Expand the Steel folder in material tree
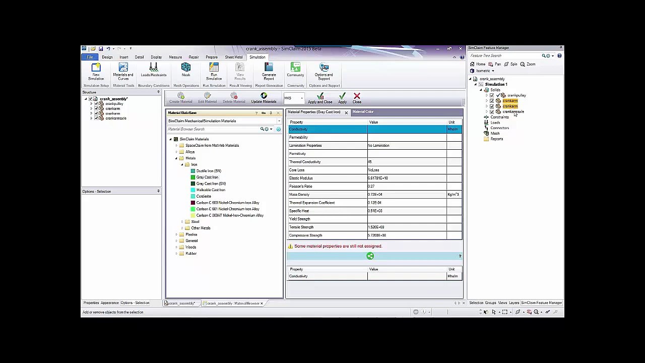The image size is (645, 363). coord(182,222)
